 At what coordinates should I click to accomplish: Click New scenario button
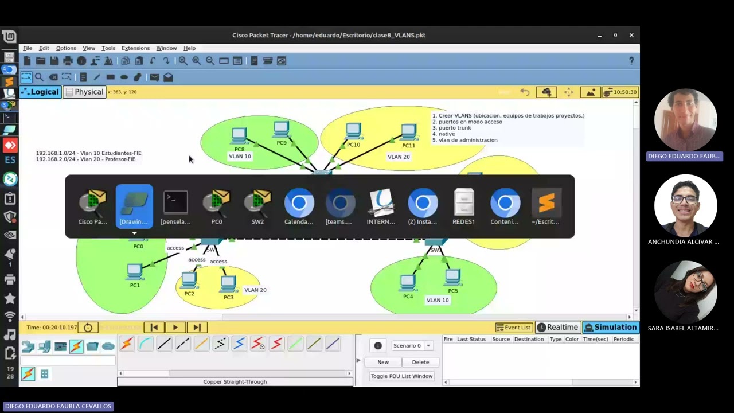tap(383, 362)
